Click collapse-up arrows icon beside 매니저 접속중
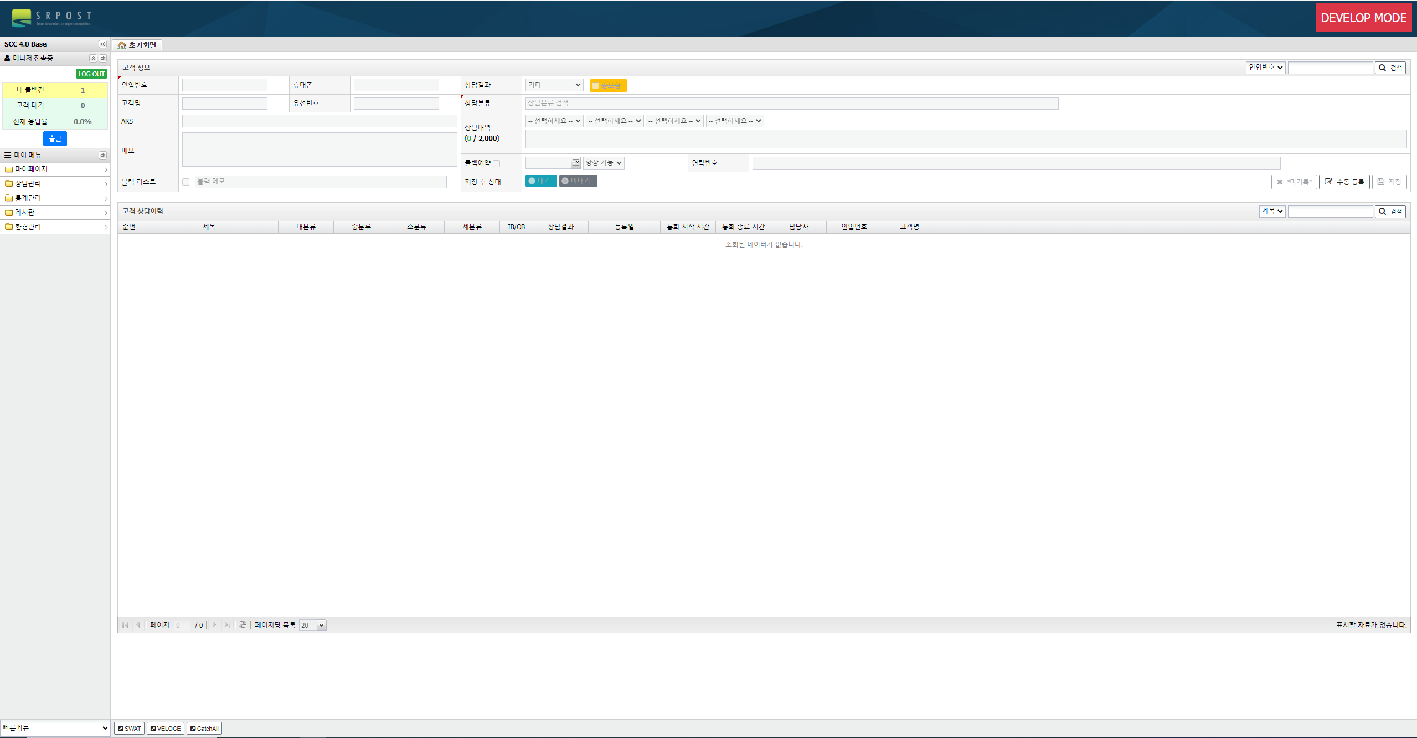 (93, 59)
